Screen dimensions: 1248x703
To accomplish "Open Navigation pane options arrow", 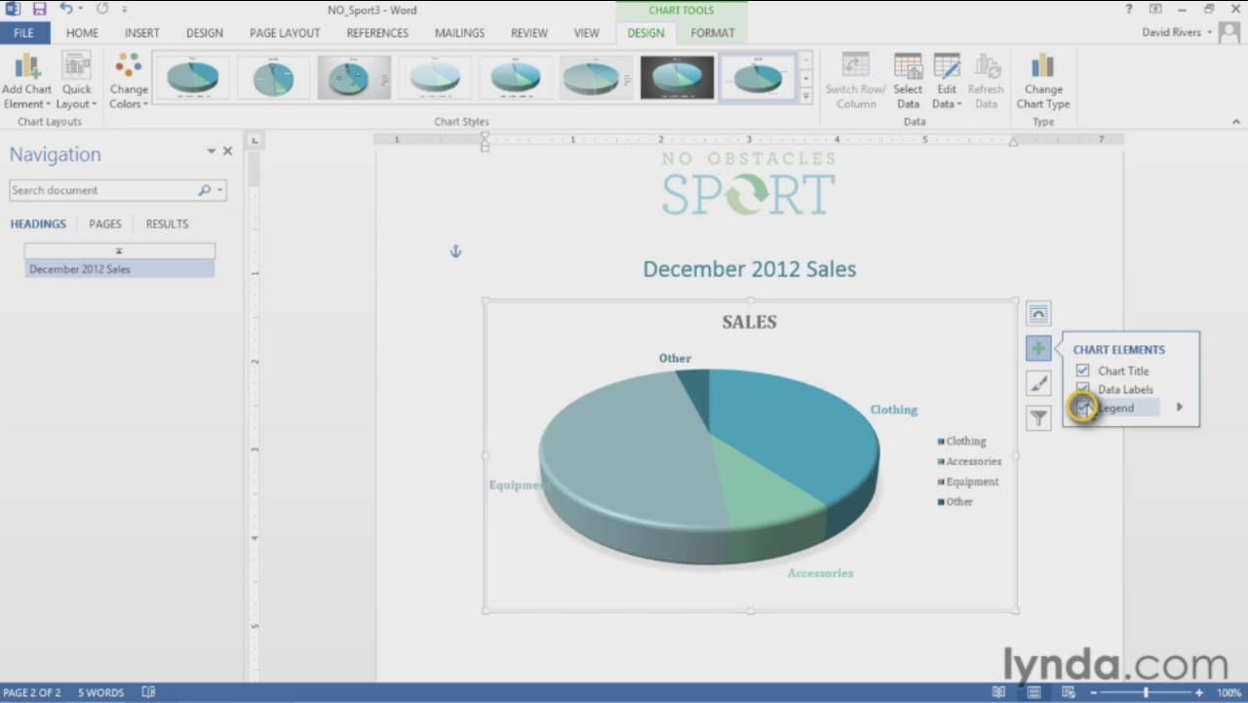I will click(x=211, y=151).
